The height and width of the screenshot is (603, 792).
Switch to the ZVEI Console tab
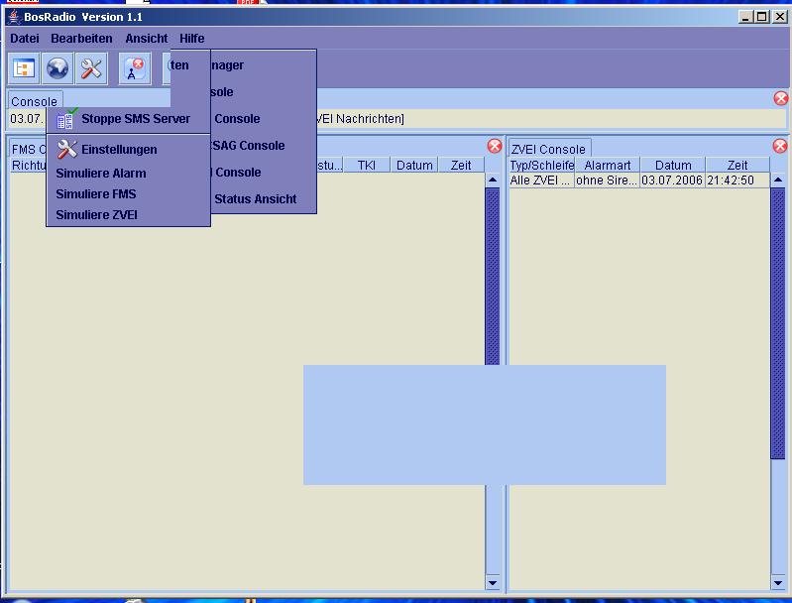pos(549,149)
